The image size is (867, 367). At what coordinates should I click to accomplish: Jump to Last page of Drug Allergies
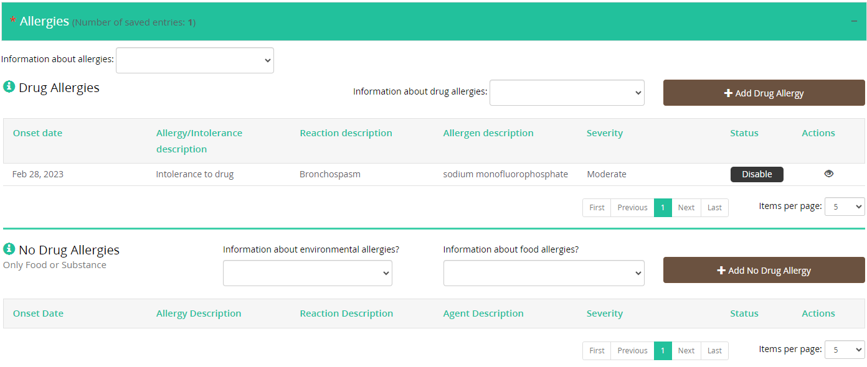714,208
